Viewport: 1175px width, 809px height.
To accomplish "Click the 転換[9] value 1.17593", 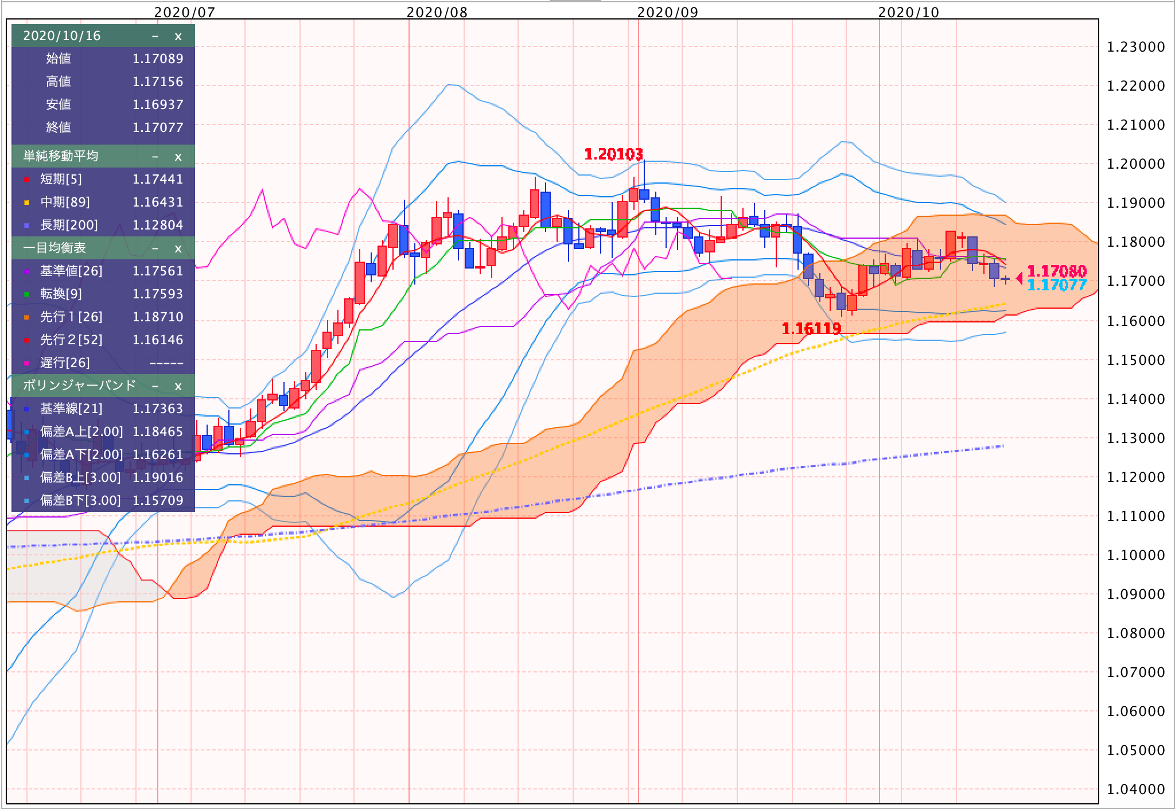I will click(x=158, y=294).
